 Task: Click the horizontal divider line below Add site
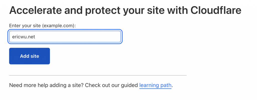click(x=98, y=75)
